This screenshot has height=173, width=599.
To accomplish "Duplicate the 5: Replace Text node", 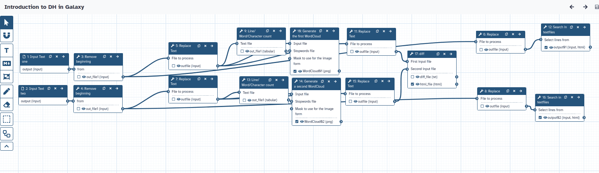I will pyautogui.click(x=199, y=46).
